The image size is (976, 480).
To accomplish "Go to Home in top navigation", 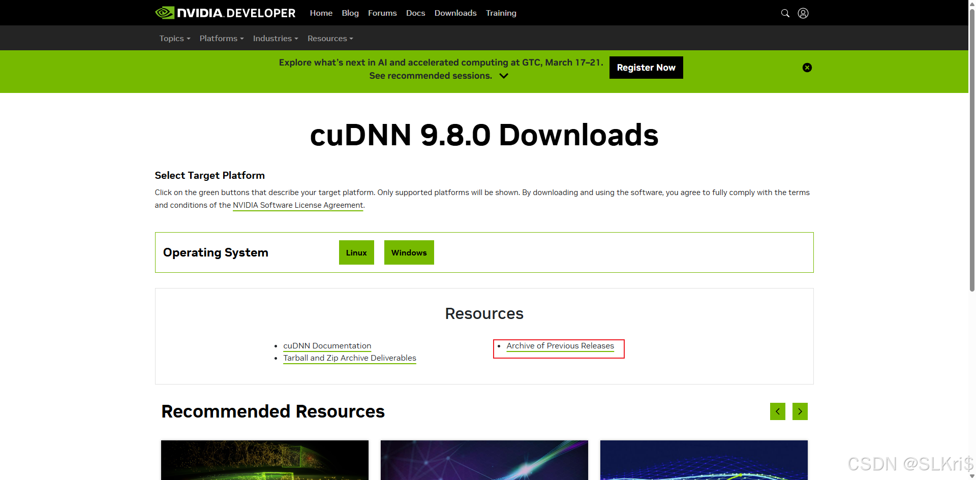I will coord(321,13).
